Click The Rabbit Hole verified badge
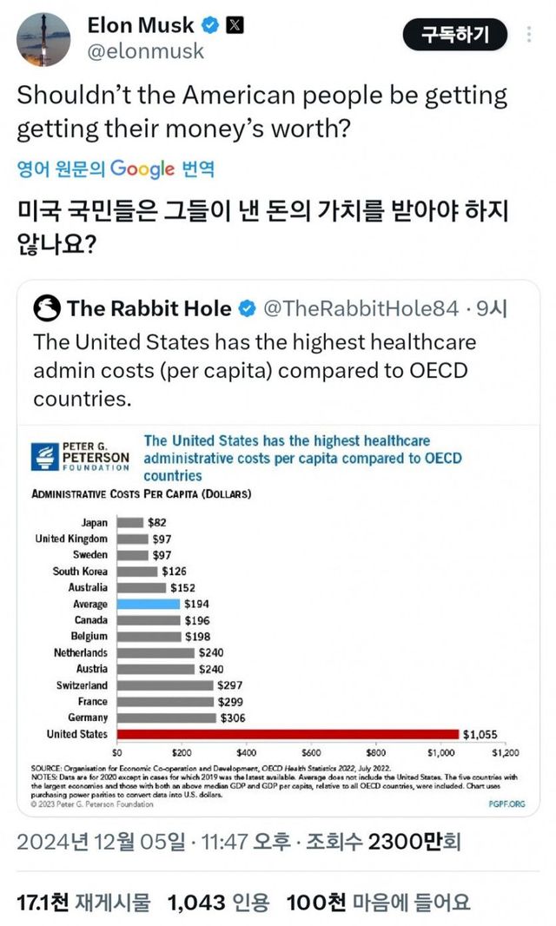Image resolution: width=556 pixels, height=926 pixels. (247, 308)
